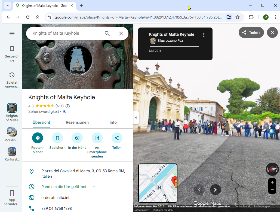
Task: Open the main hamburger menu
Action: tap(12, 34)
